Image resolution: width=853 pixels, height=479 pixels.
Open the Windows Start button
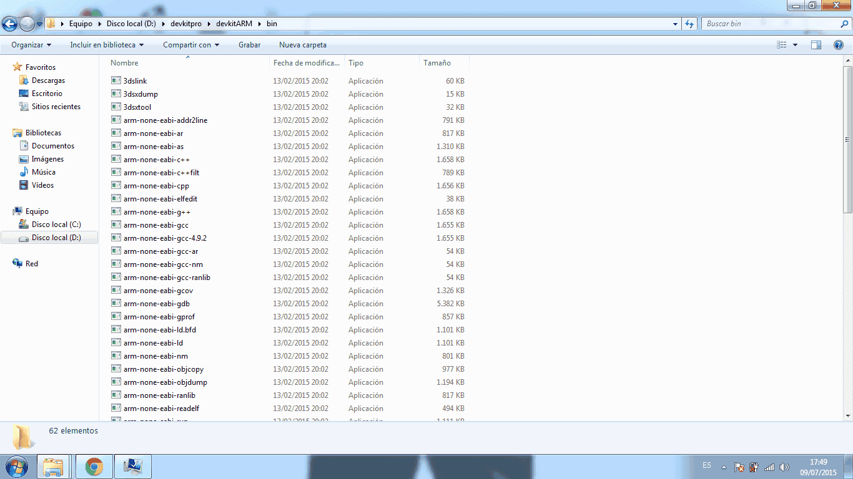point(16,467)
